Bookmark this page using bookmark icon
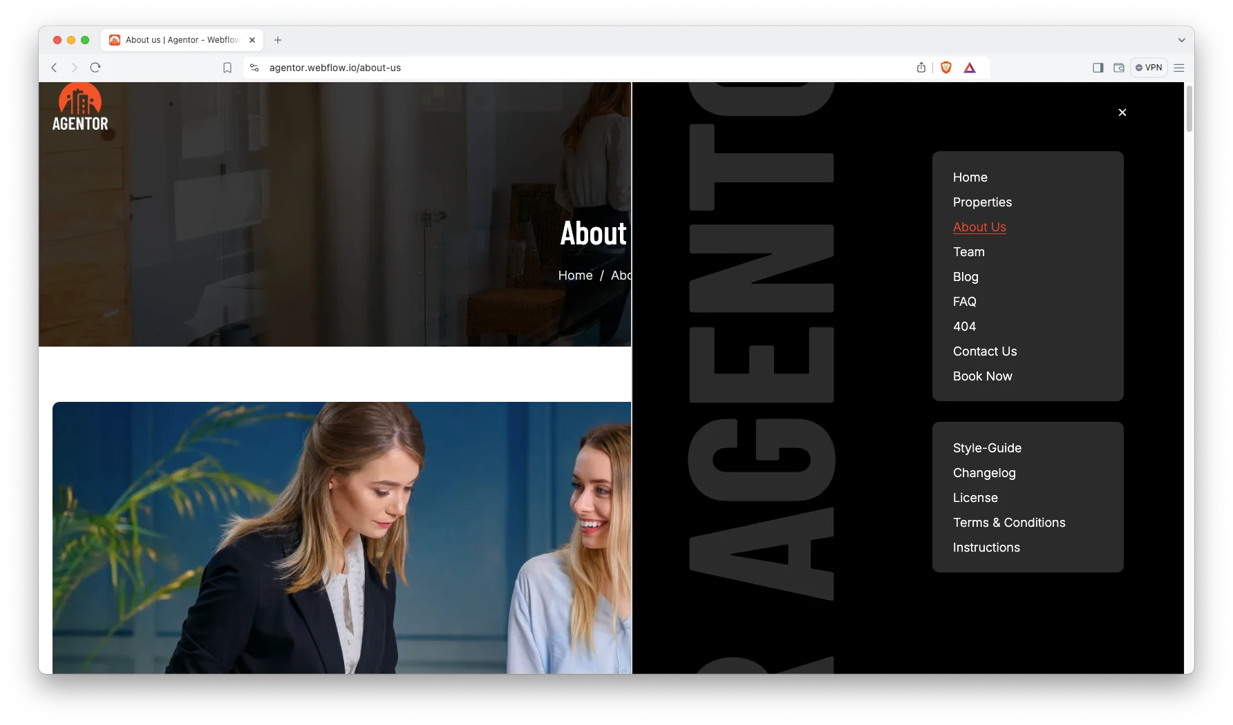The height and width of the screenshot is (725, 1233). click(227, 68)
